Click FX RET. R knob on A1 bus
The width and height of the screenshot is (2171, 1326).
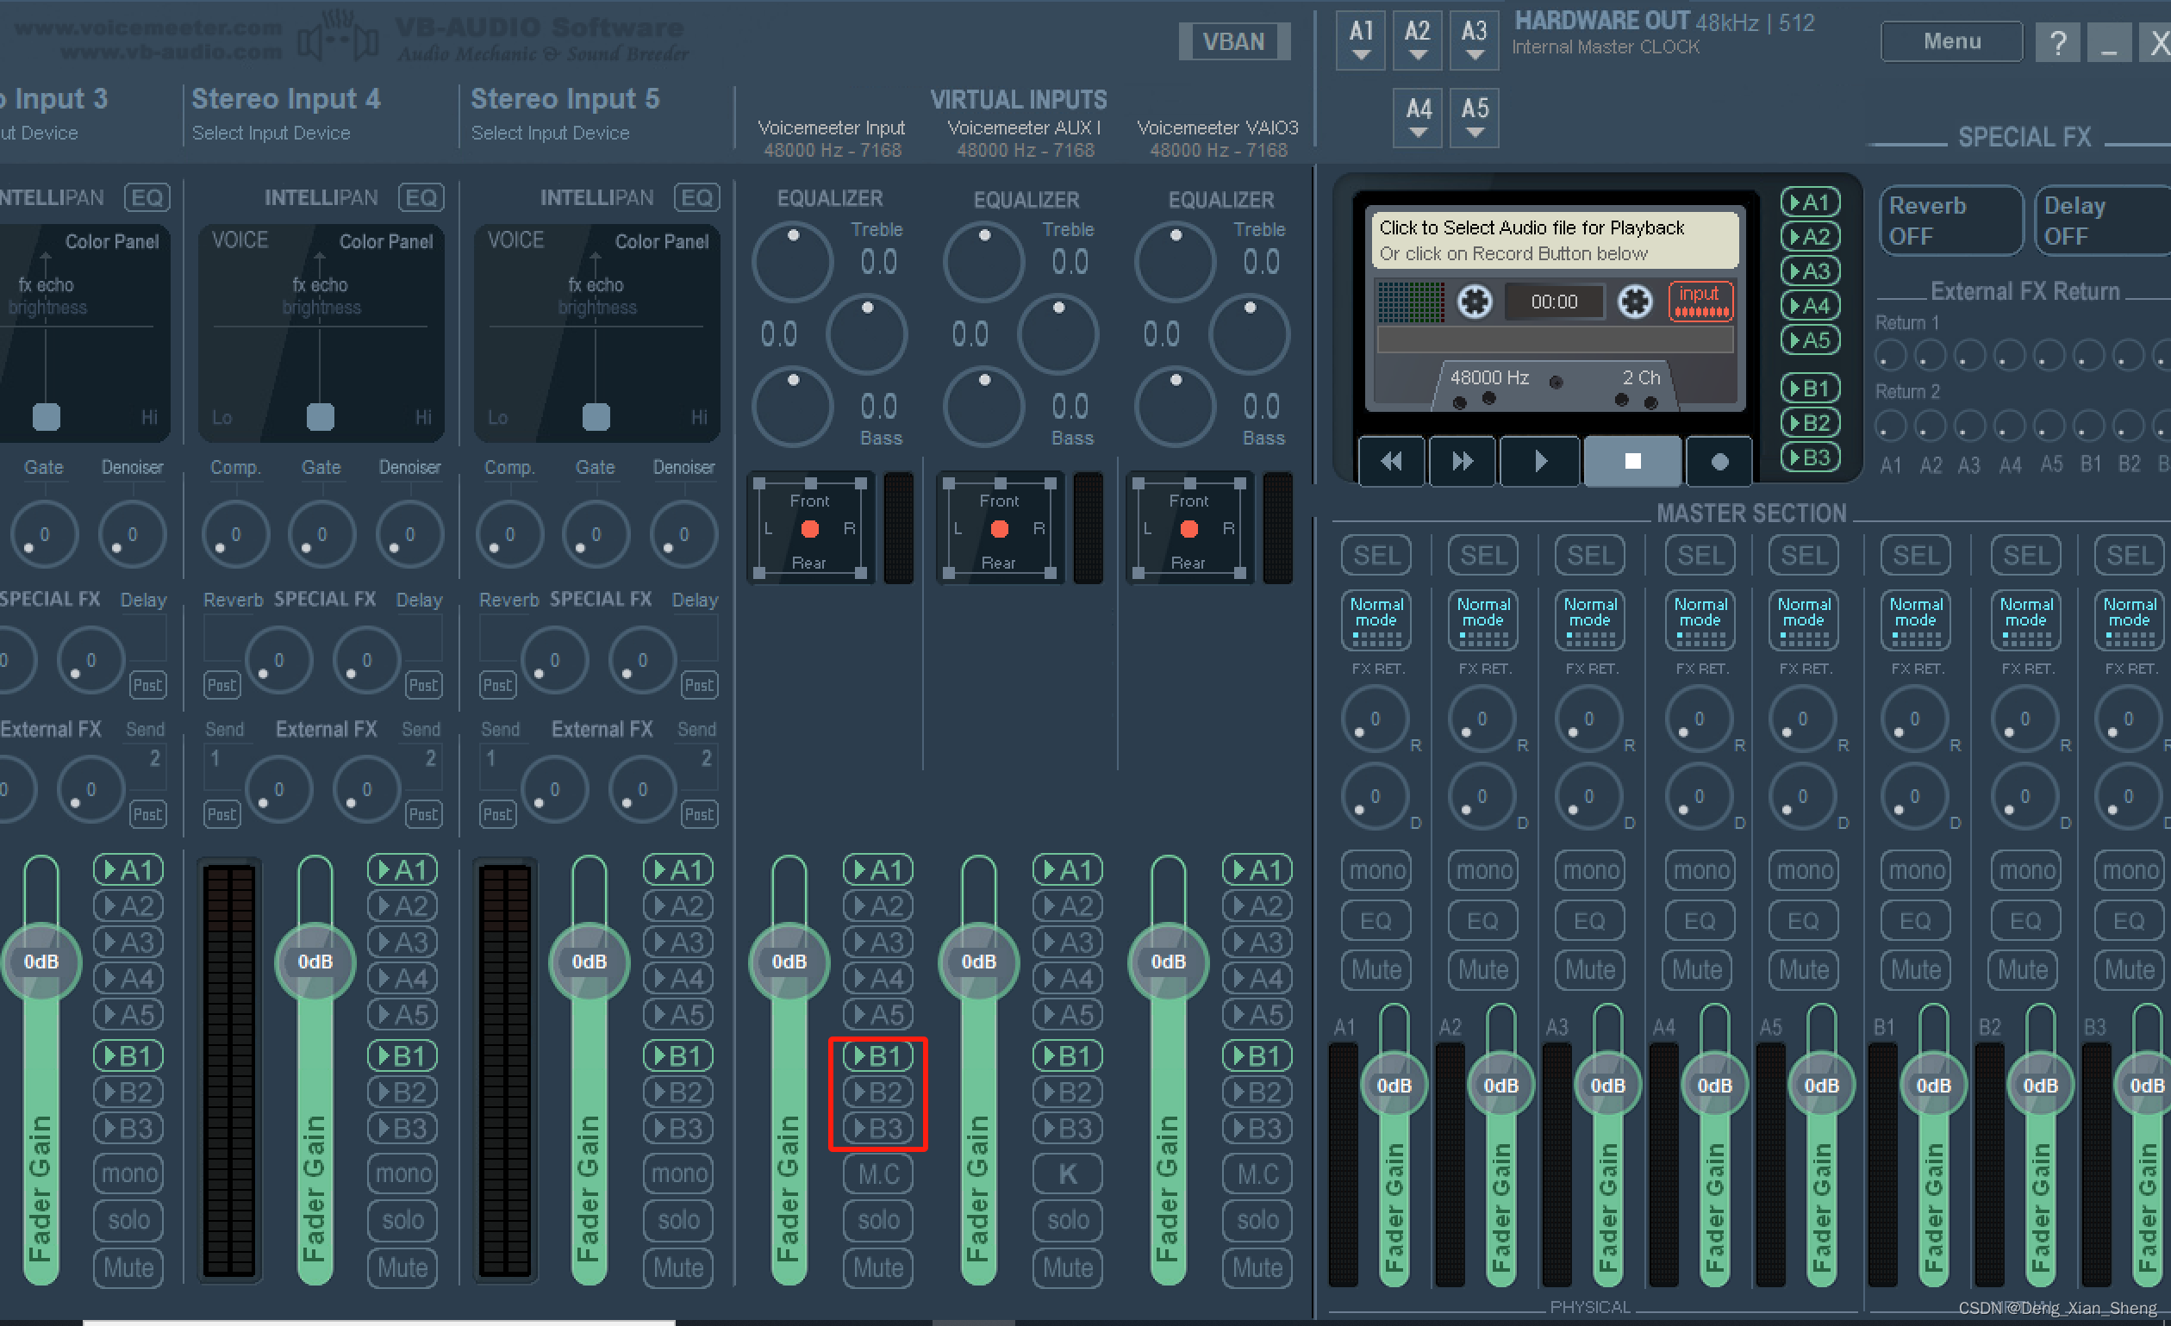click(x=1375, y=718)
